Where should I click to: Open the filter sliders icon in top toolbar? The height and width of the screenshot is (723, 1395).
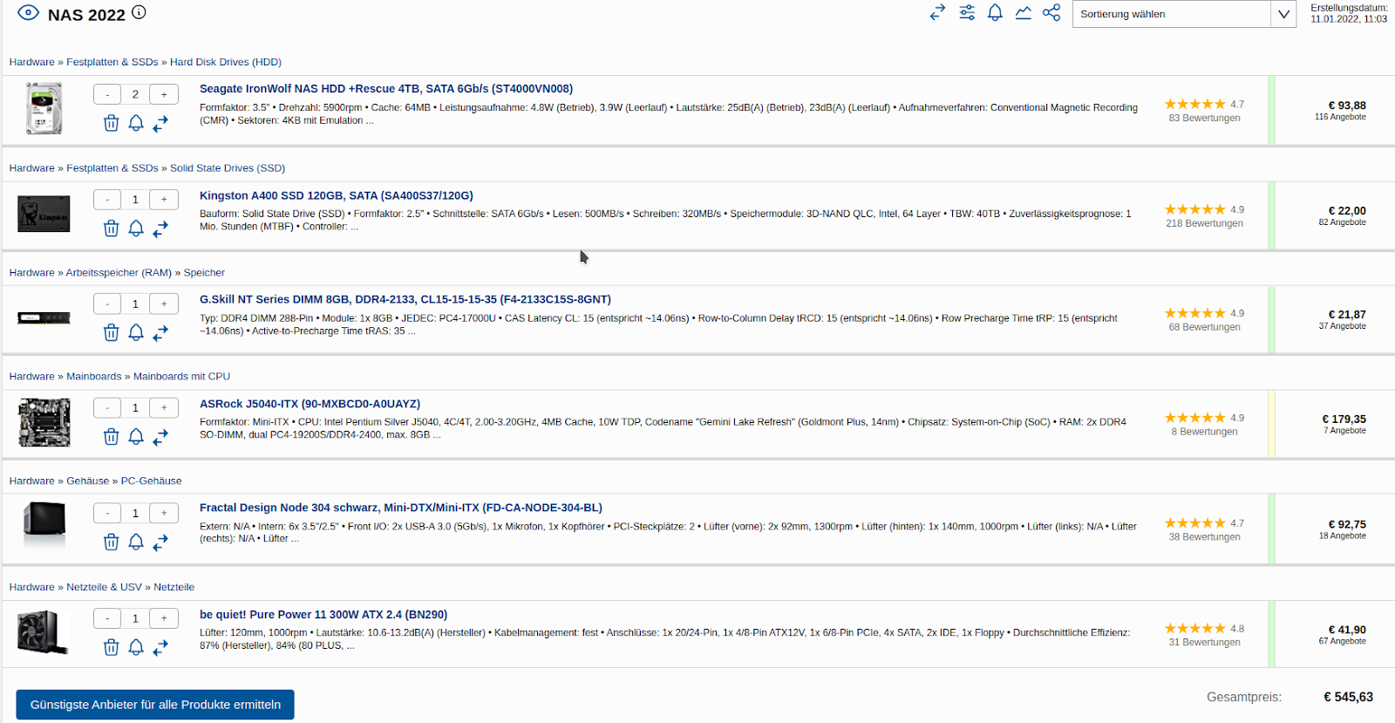[967, 12]
